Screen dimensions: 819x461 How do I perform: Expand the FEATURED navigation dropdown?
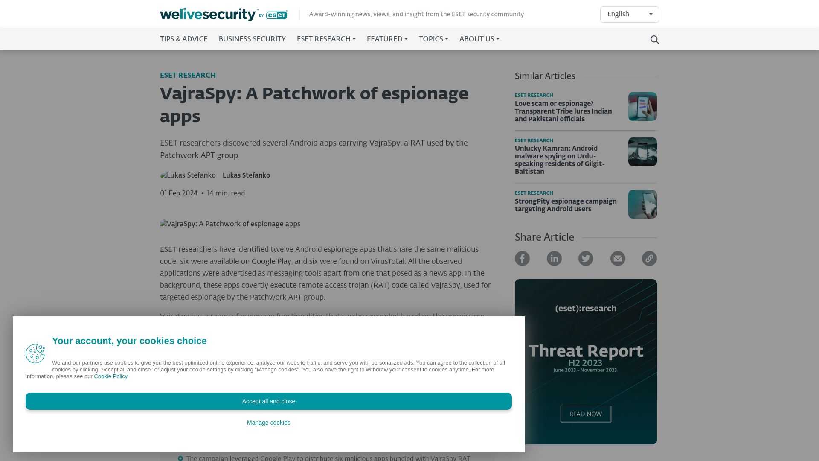click(x=387, y=39)
